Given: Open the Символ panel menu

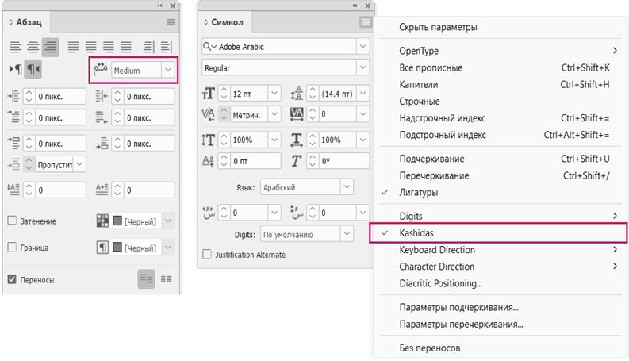Looking at the screenshot, I should [366, 22].
